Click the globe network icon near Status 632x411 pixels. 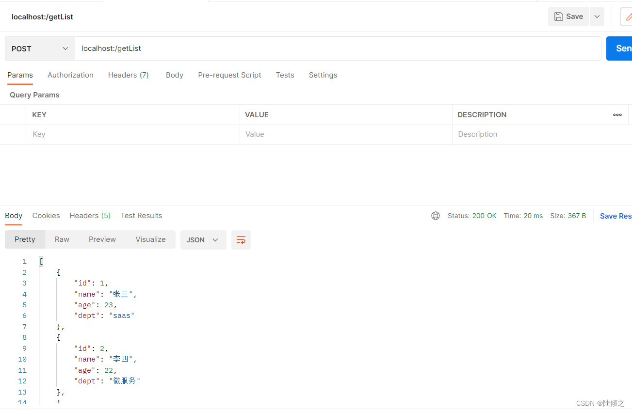(436, 216)
